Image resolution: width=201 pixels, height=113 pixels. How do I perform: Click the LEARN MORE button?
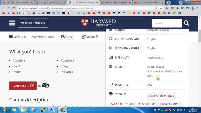coord(23,86)
